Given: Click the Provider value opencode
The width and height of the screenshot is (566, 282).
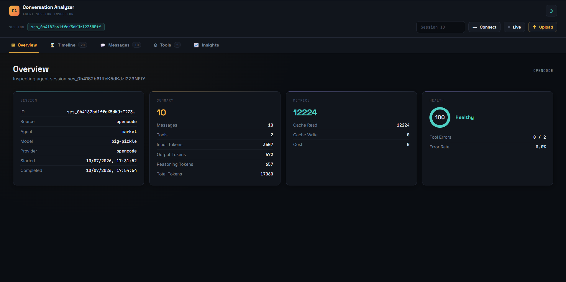Looking at the screenshot, I should pyautogui.click(x=127, y=151).
